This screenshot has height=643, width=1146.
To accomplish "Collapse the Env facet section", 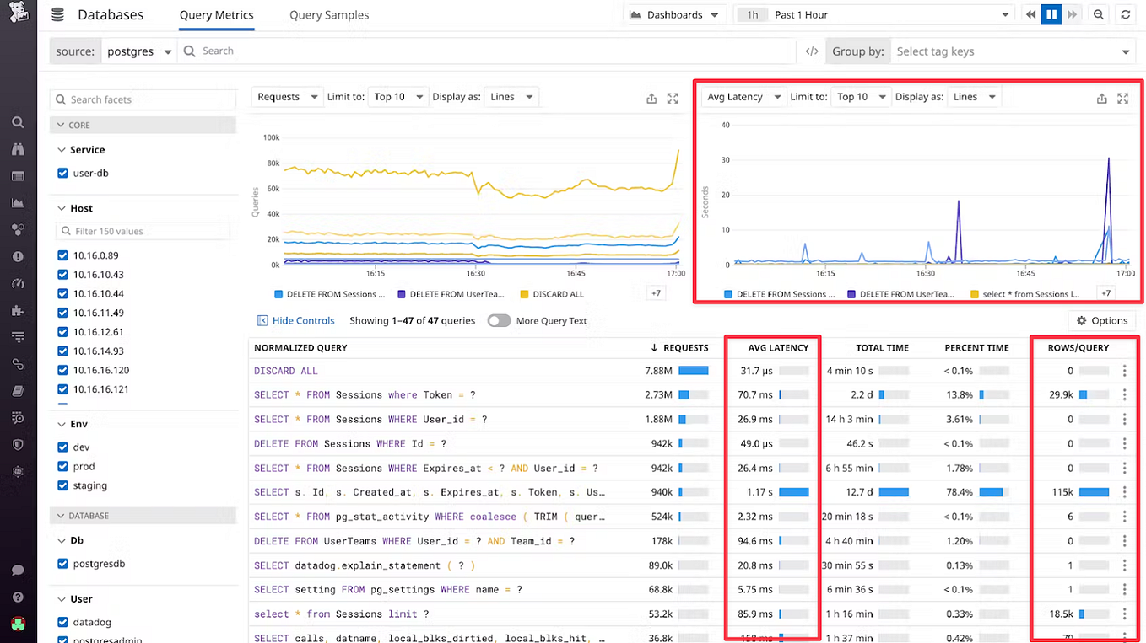I will [62, 425].
